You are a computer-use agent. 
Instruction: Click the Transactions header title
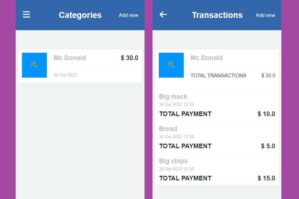217,15
